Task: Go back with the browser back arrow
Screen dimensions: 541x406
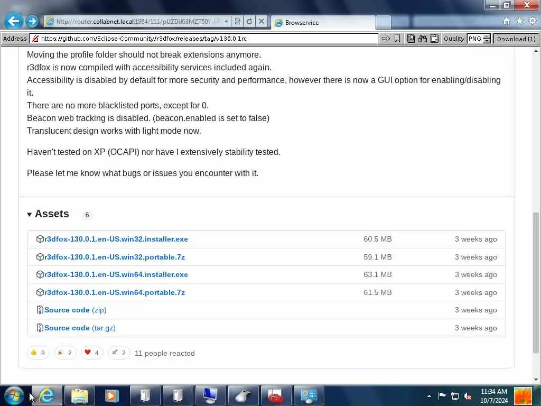Action: (13, 21)
